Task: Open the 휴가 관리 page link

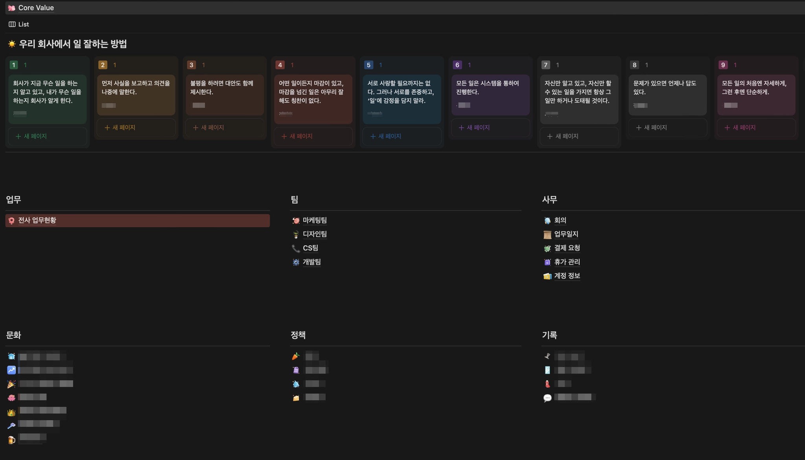Action: pos(567,262)
